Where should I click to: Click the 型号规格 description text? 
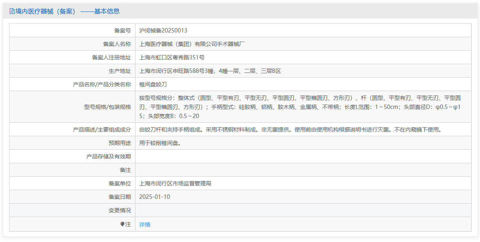301,107
